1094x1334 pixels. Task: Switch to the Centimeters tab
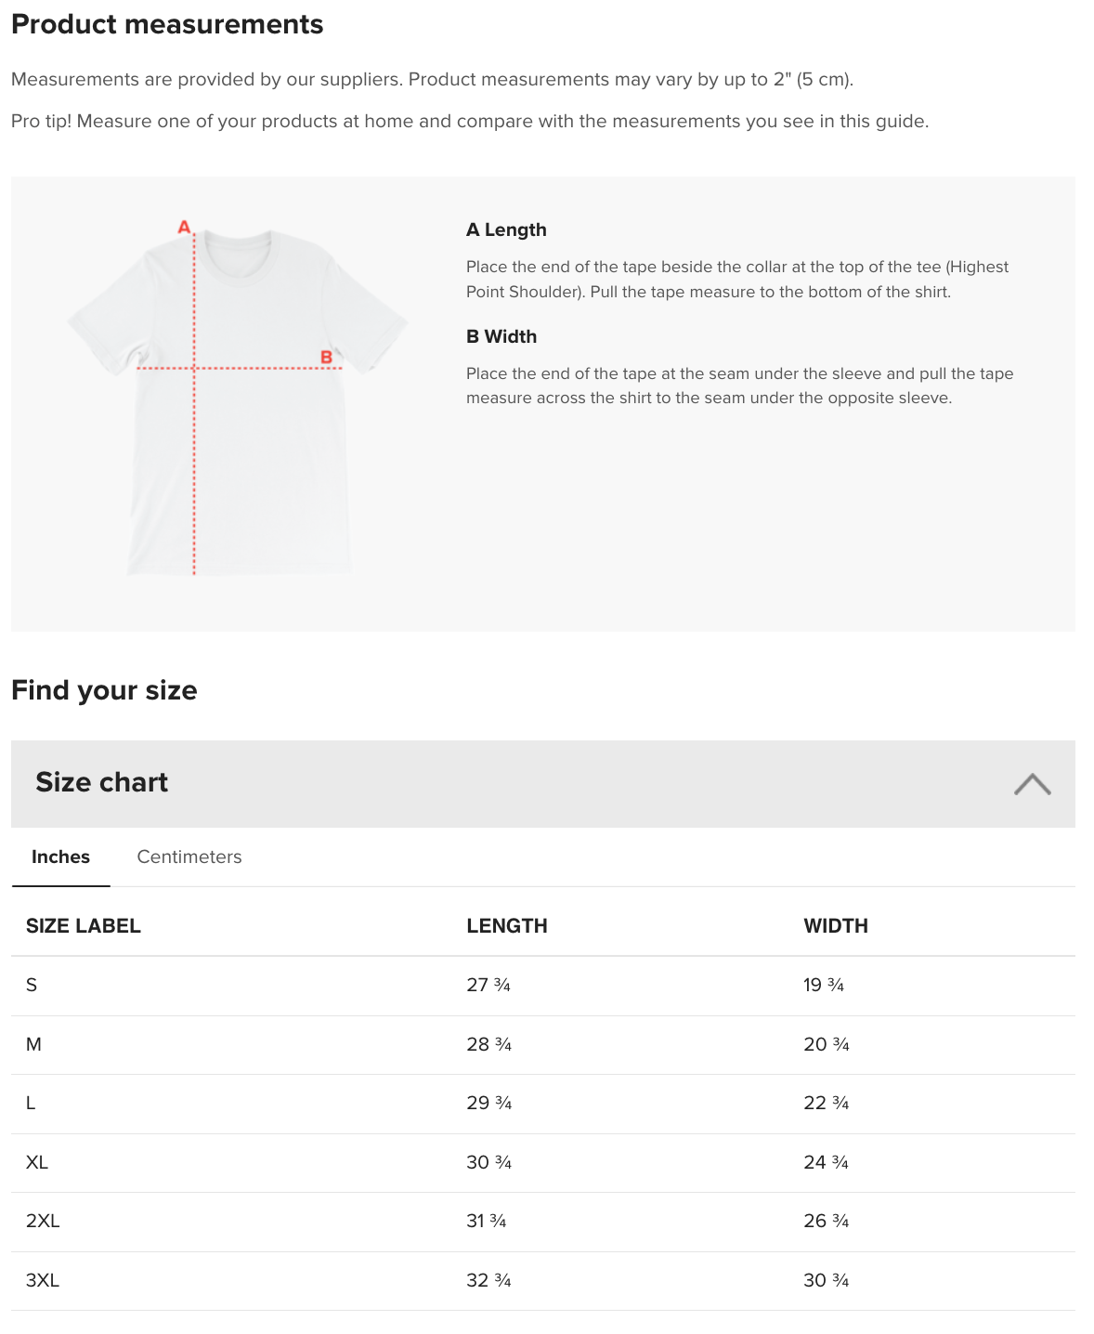pos(189,857)
